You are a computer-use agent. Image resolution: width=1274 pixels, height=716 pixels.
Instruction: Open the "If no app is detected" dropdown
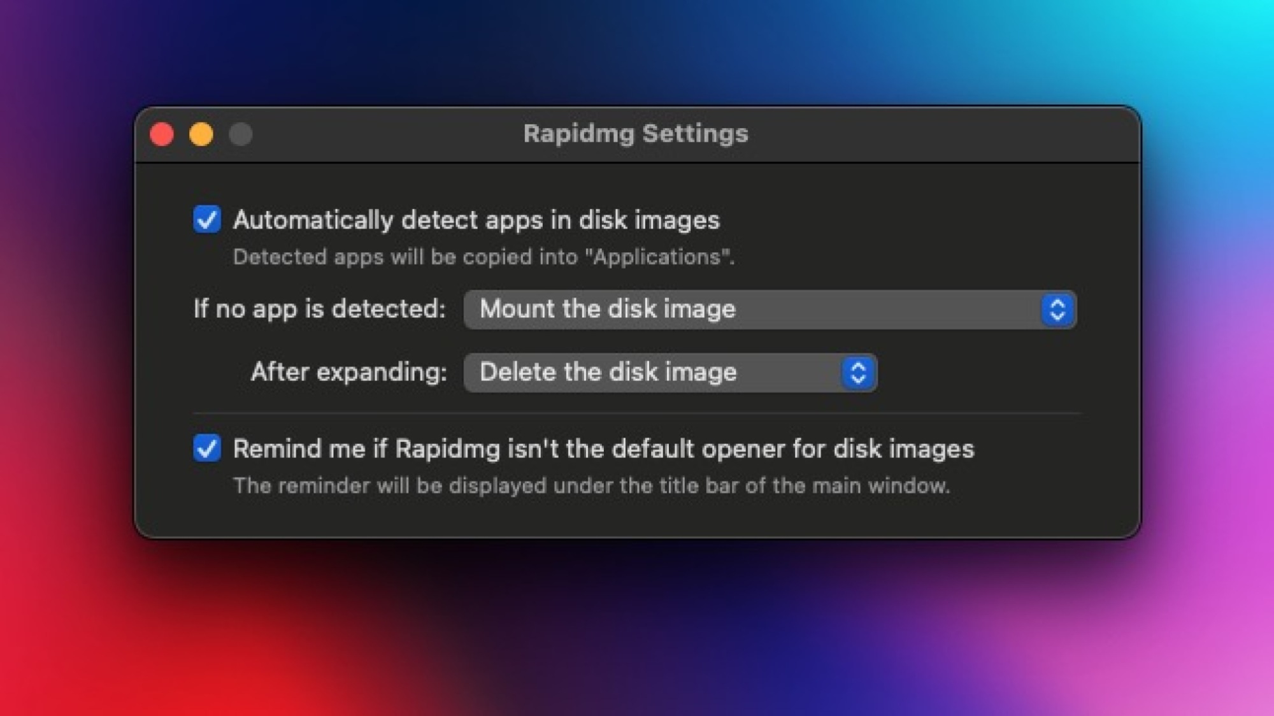click(x=769, y=310)
